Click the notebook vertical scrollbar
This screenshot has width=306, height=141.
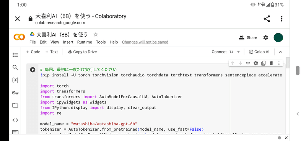click(x=288, y=63)
